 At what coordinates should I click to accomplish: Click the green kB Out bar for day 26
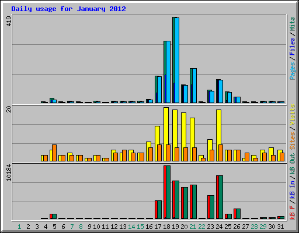pos(238,214)
